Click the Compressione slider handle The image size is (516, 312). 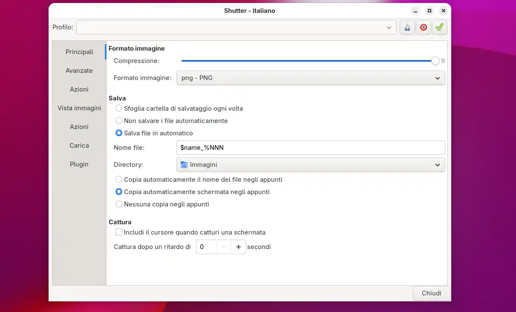click(x=435, y=61)
